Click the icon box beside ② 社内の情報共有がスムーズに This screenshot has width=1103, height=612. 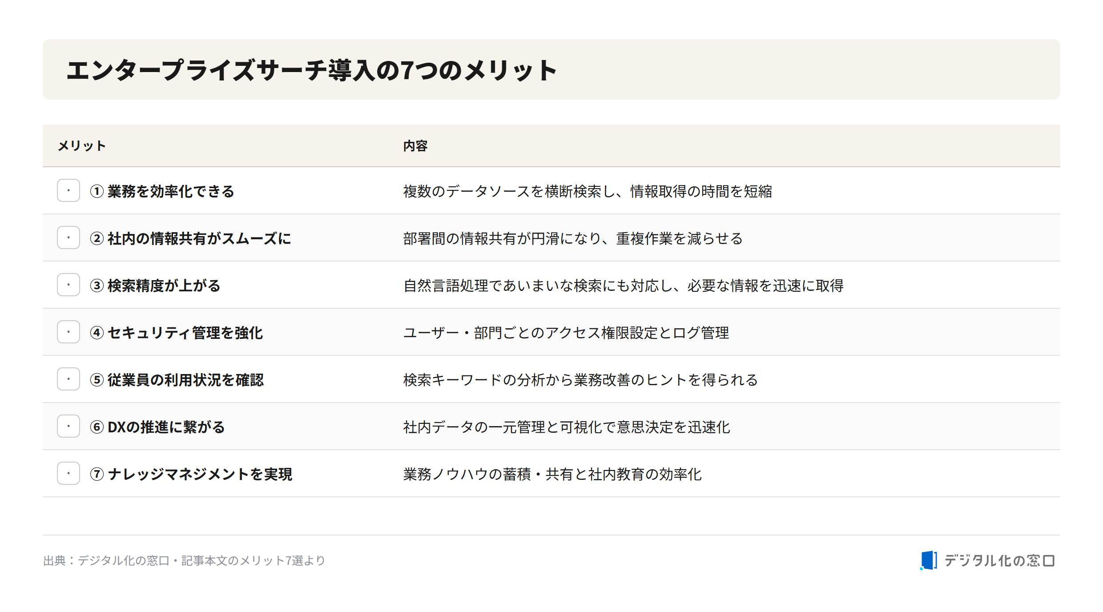pos(68,238)
